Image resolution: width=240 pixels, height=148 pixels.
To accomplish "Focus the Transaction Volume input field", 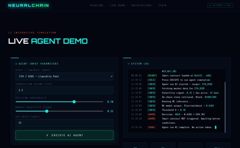I will (x=64, y=90).
